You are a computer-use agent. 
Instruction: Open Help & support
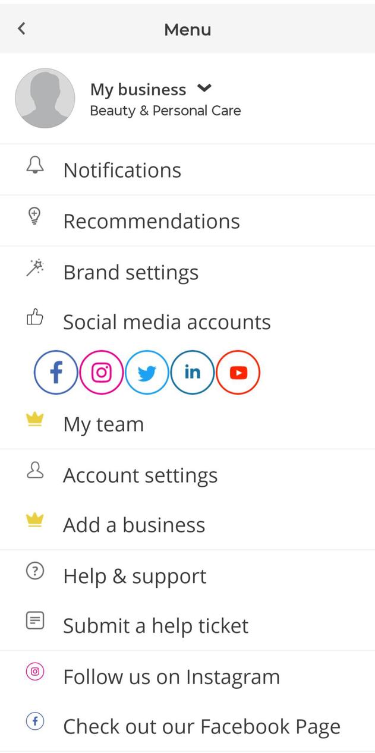point(134,576)
